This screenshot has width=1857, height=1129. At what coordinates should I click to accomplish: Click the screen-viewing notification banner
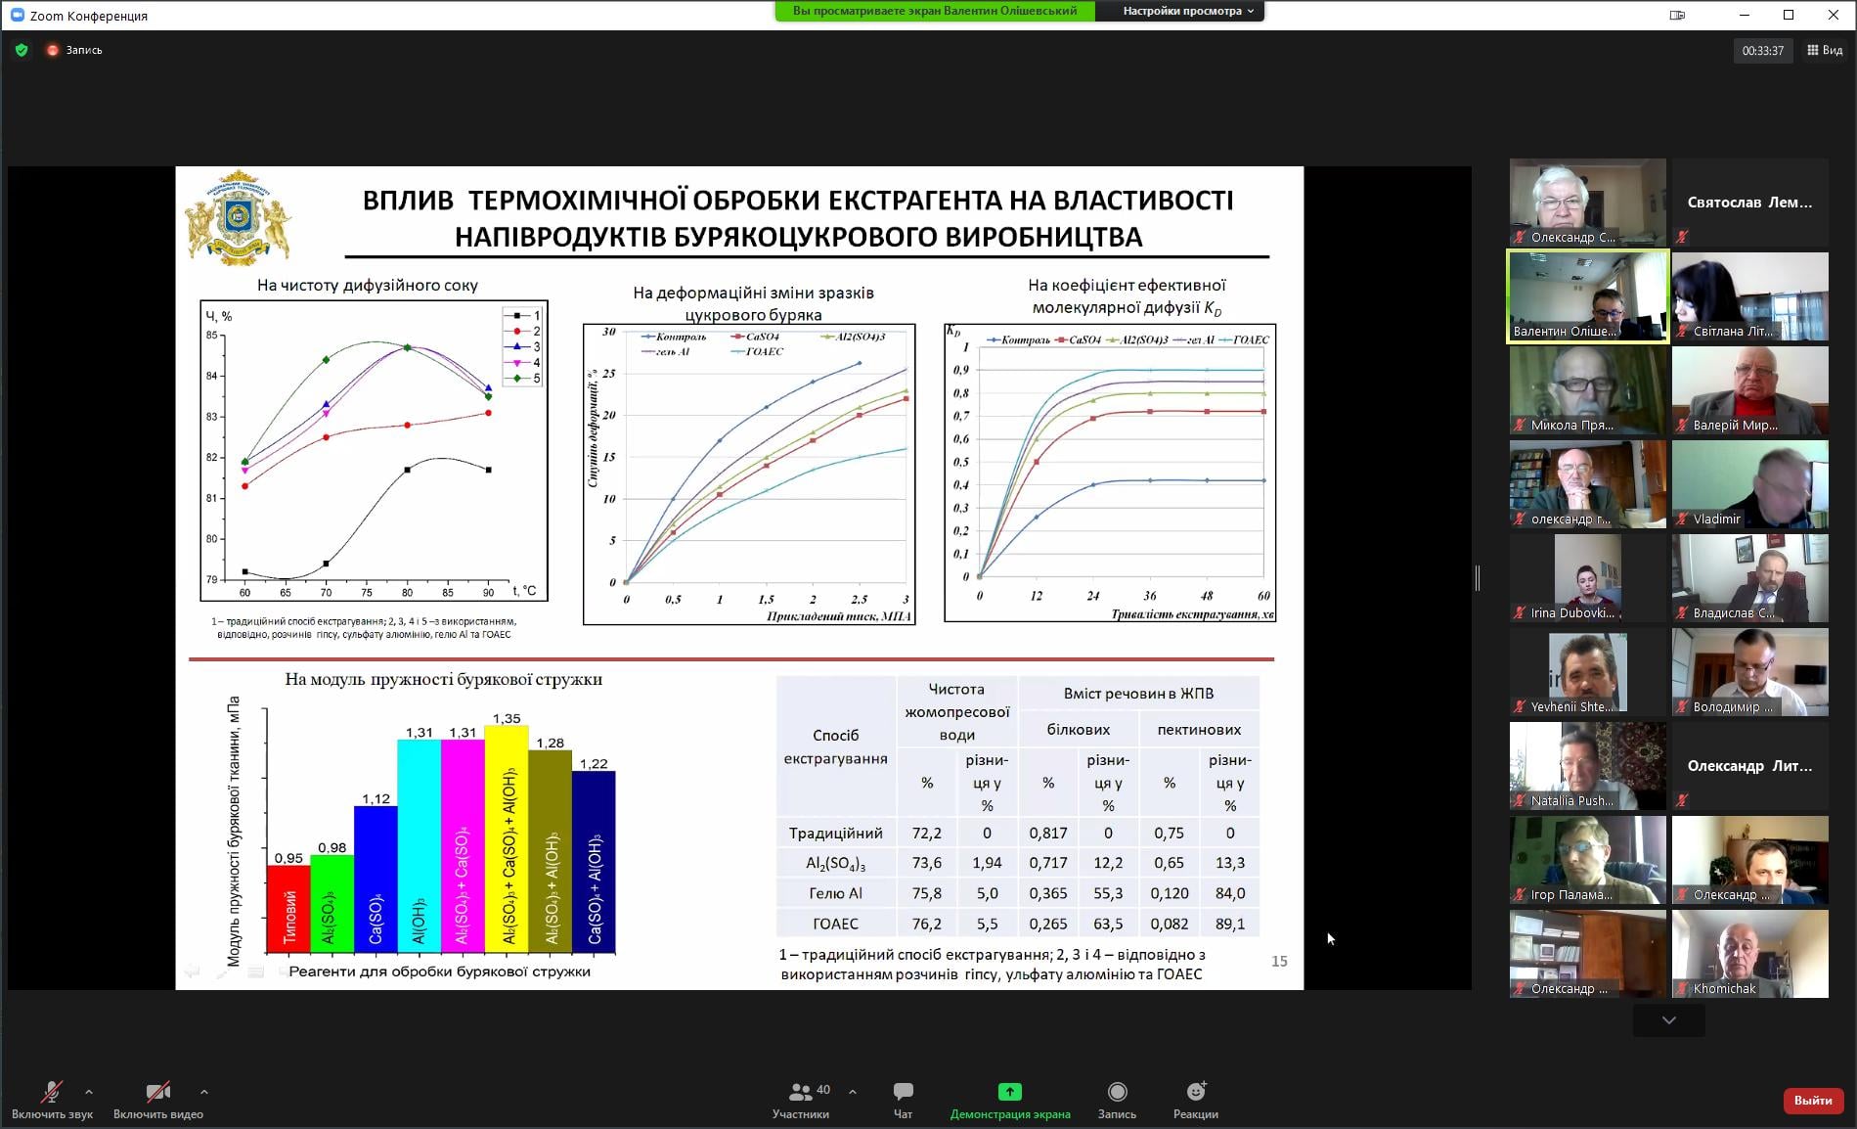coord(934,11)
